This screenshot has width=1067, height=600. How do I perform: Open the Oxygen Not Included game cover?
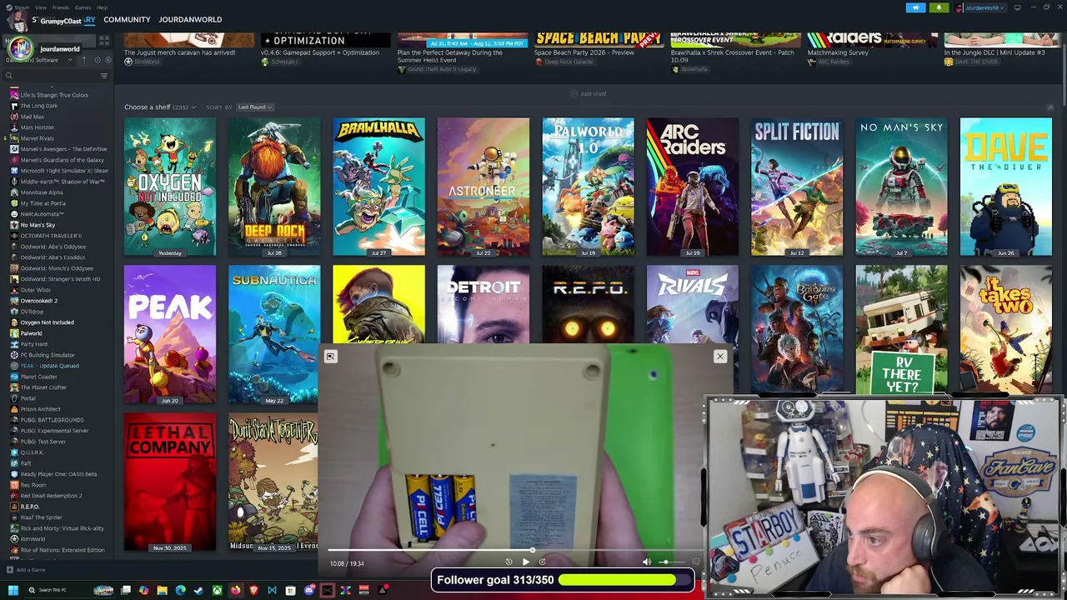click(170, 187)
